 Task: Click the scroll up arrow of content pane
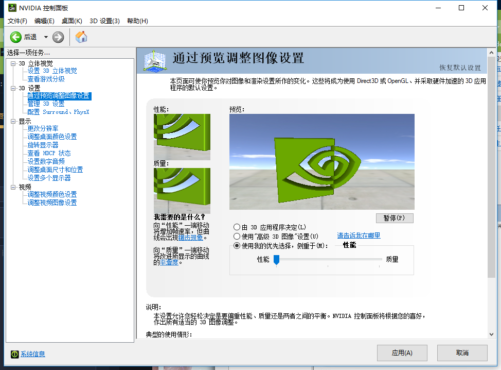click(491, 53)
